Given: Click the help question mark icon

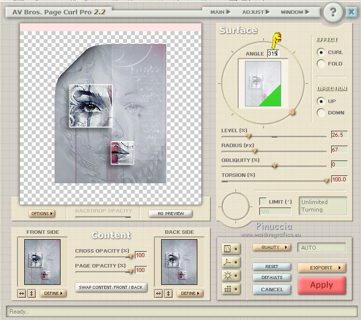Looking at the screenshot, I should (x=333, y=12).
